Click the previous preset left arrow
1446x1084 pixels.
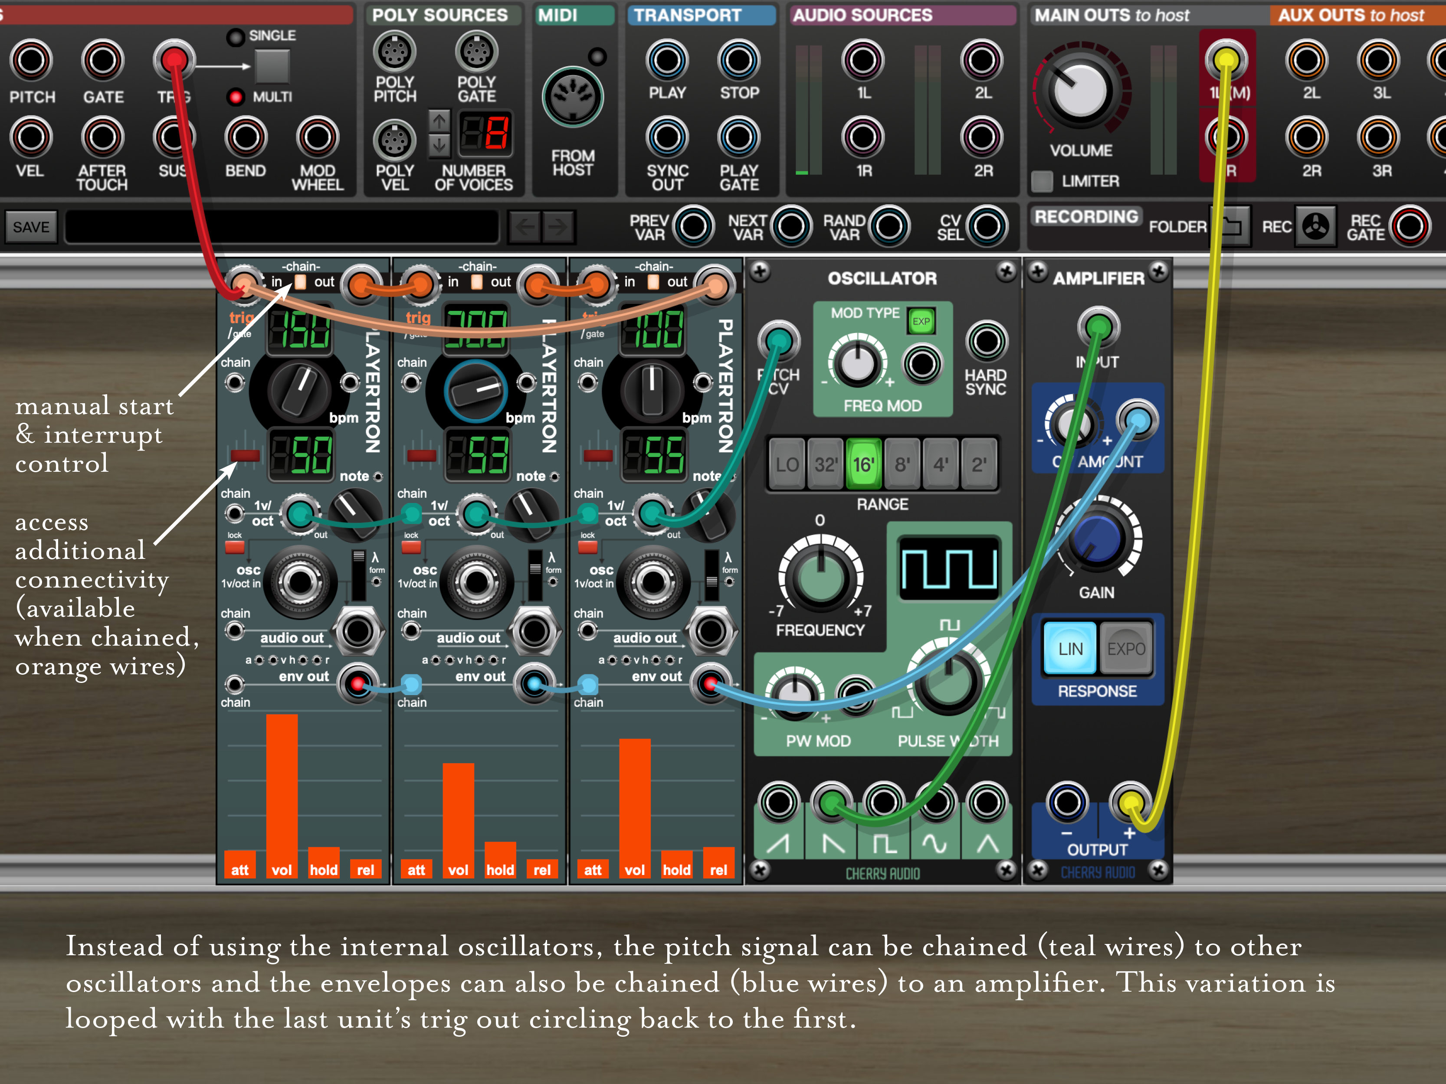coord(525,227)
